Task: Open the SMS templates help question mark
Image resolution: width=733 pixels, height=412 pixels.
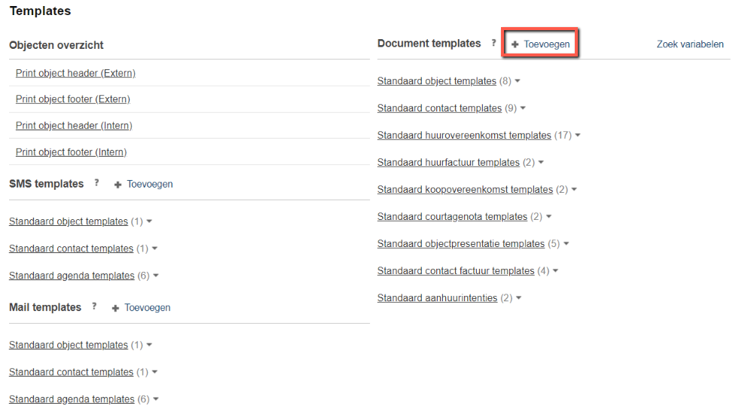Action: click(x=96, y=183)
